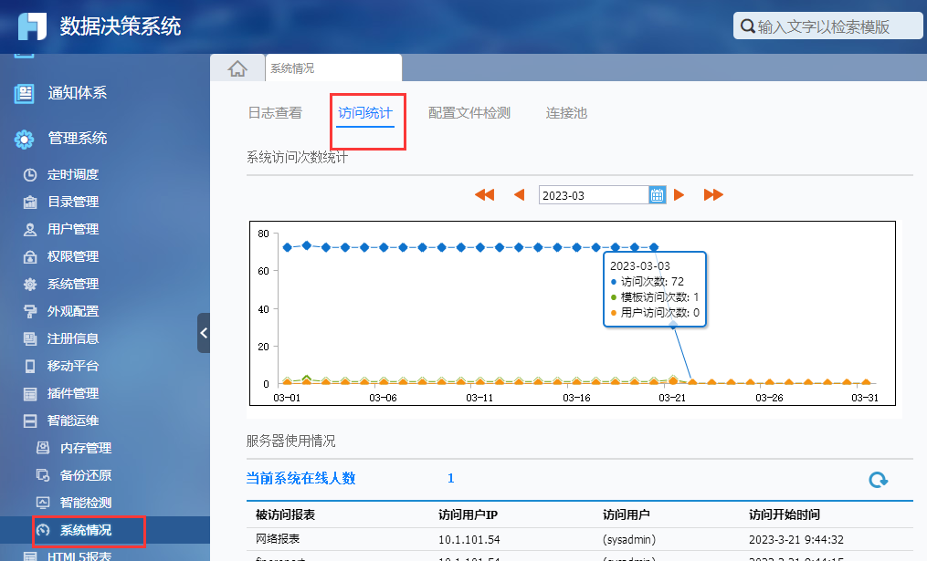Select the 系统情况 page tab
The image size is (927, 561).
click(x=334, y=68)
